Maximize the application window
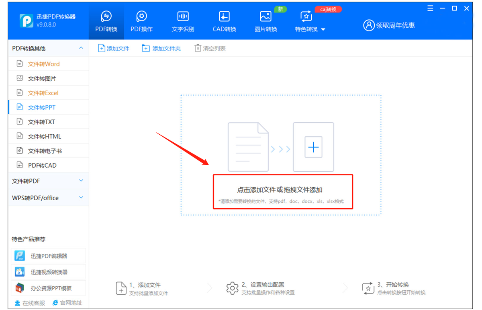The width and height of the screenshot is (482, 310). [x=454, y=8]
